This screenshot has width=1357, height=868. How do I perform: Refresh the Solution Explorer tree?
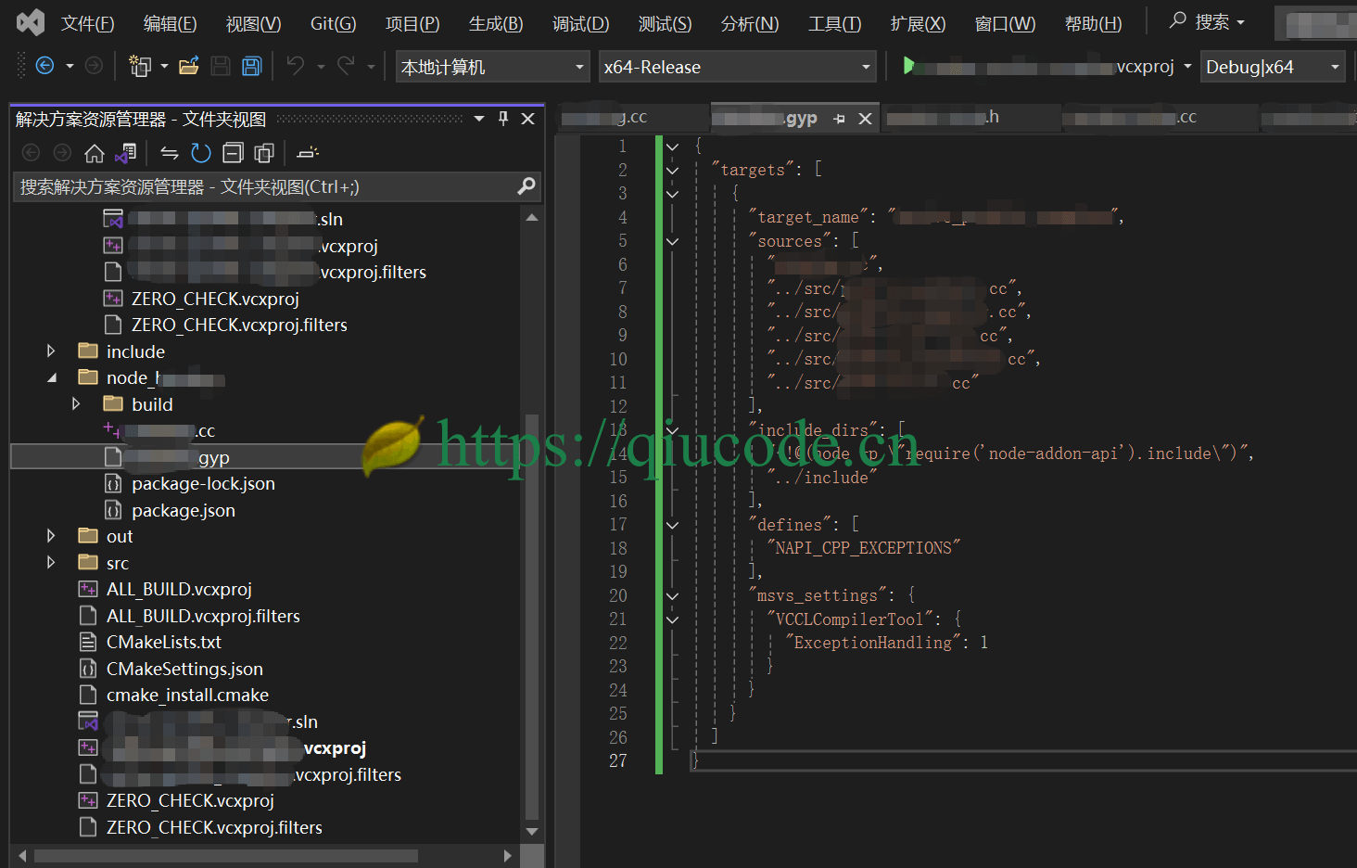click(201, 153)
